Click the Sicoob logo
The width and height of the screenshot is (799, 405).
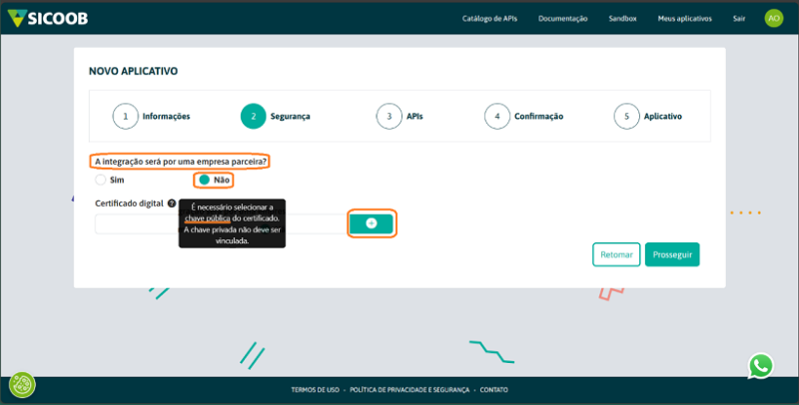(48, 18)
